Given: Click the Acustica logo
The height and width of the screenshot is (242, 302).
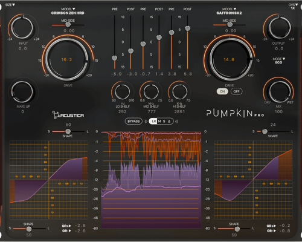Looking at the screenshot, I should click(68, 115).
